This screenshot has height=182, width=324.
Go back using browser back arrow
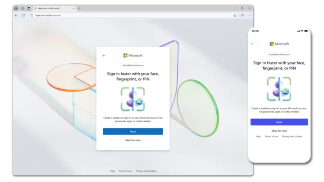tap(16, 15)
